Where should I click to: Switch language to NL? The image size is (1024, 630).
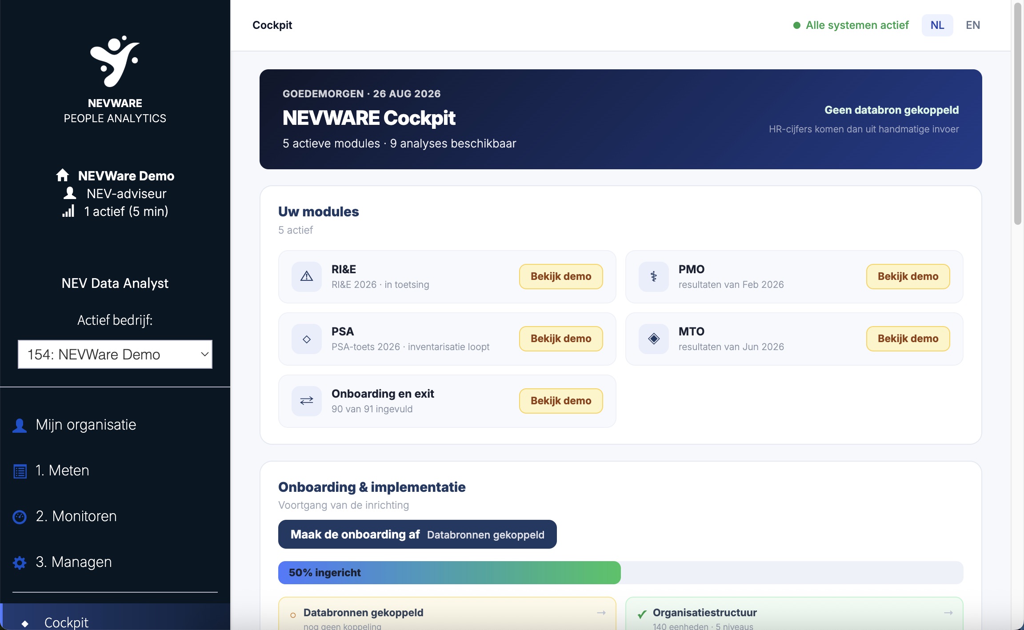(937, 25)
